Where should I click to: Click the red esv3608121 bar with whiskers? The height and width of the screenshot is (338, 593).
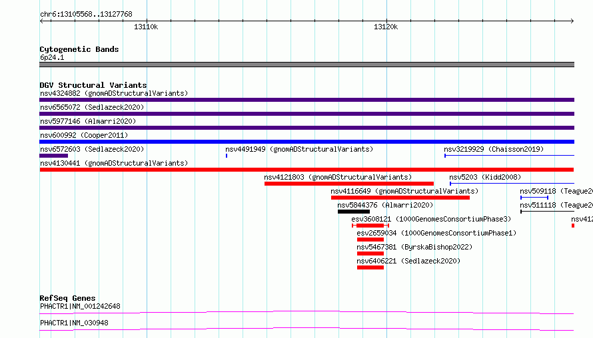tap(370, 226)
